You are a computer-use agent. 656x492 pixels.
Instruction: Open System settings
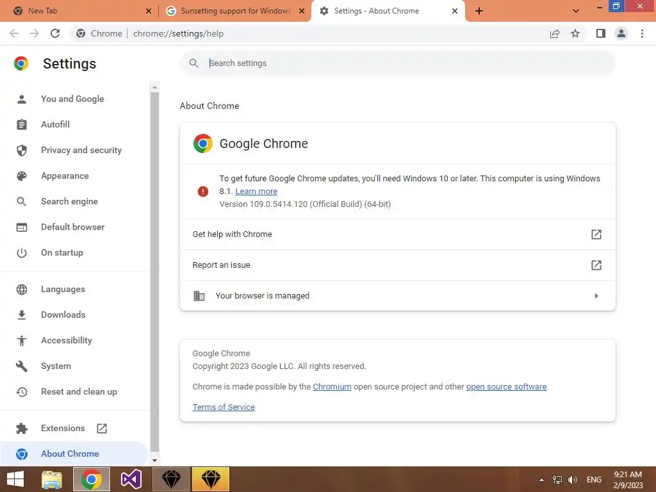(56, 366)
